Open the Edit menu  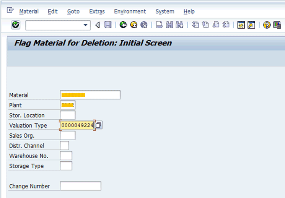(x=52, y=11)
